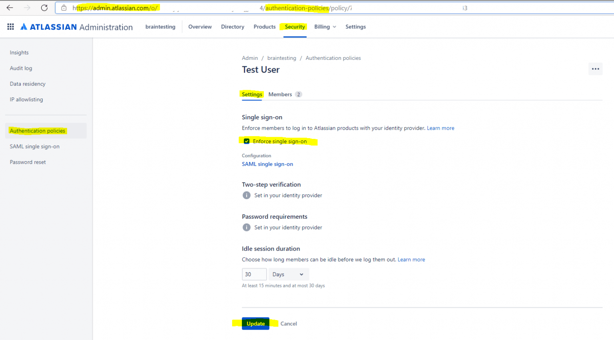
Task: Click the info icon beside Two-step verification
Action: coord(246,195)
